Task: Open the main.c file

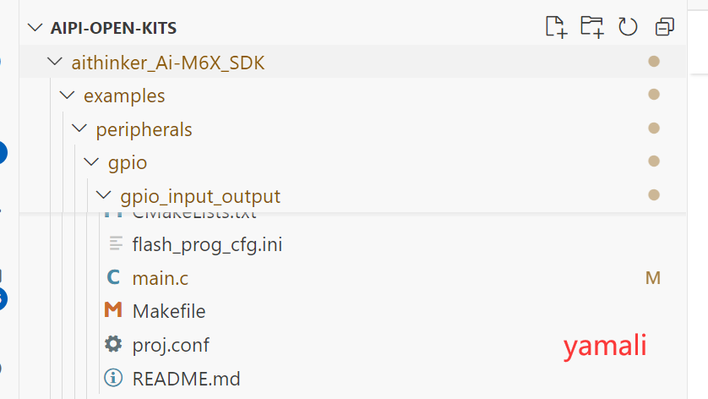Action: (x=160, y=278)
